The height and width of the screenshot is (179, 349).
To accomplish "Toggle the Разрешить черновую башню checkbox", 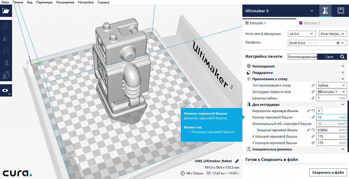I will (x=319, y=111).
